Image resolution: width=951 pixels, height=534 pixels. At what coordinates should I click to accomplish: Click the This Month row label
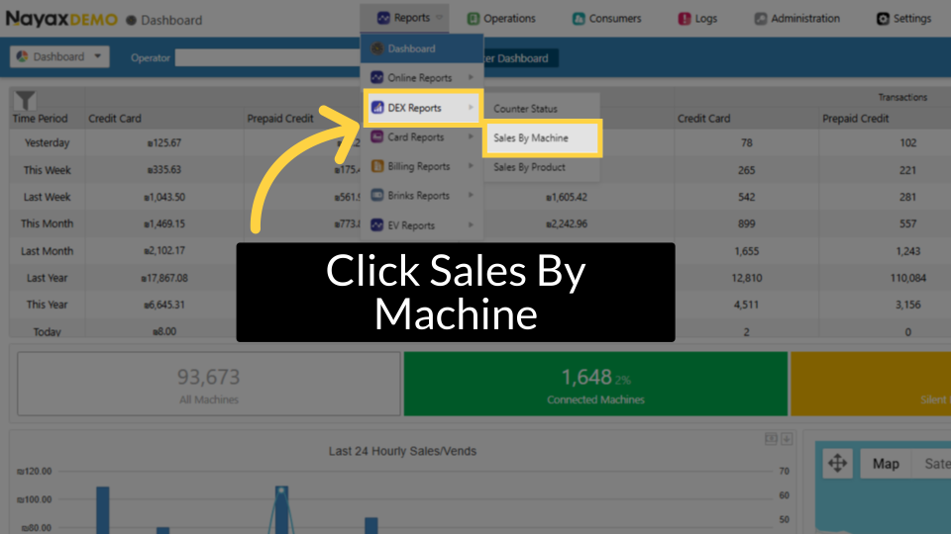pos(47,223)
